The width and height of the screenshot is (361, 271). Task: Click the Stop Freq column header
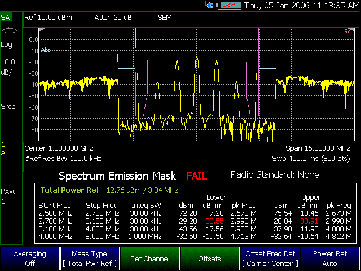pyautogui.click(x=102, y=206)
